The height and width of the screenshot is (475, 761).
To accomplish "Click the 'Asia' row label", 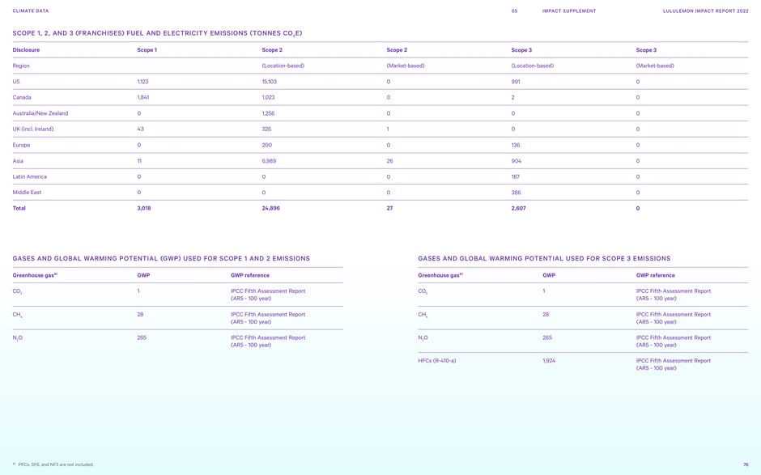I will [x=18, y=161].
